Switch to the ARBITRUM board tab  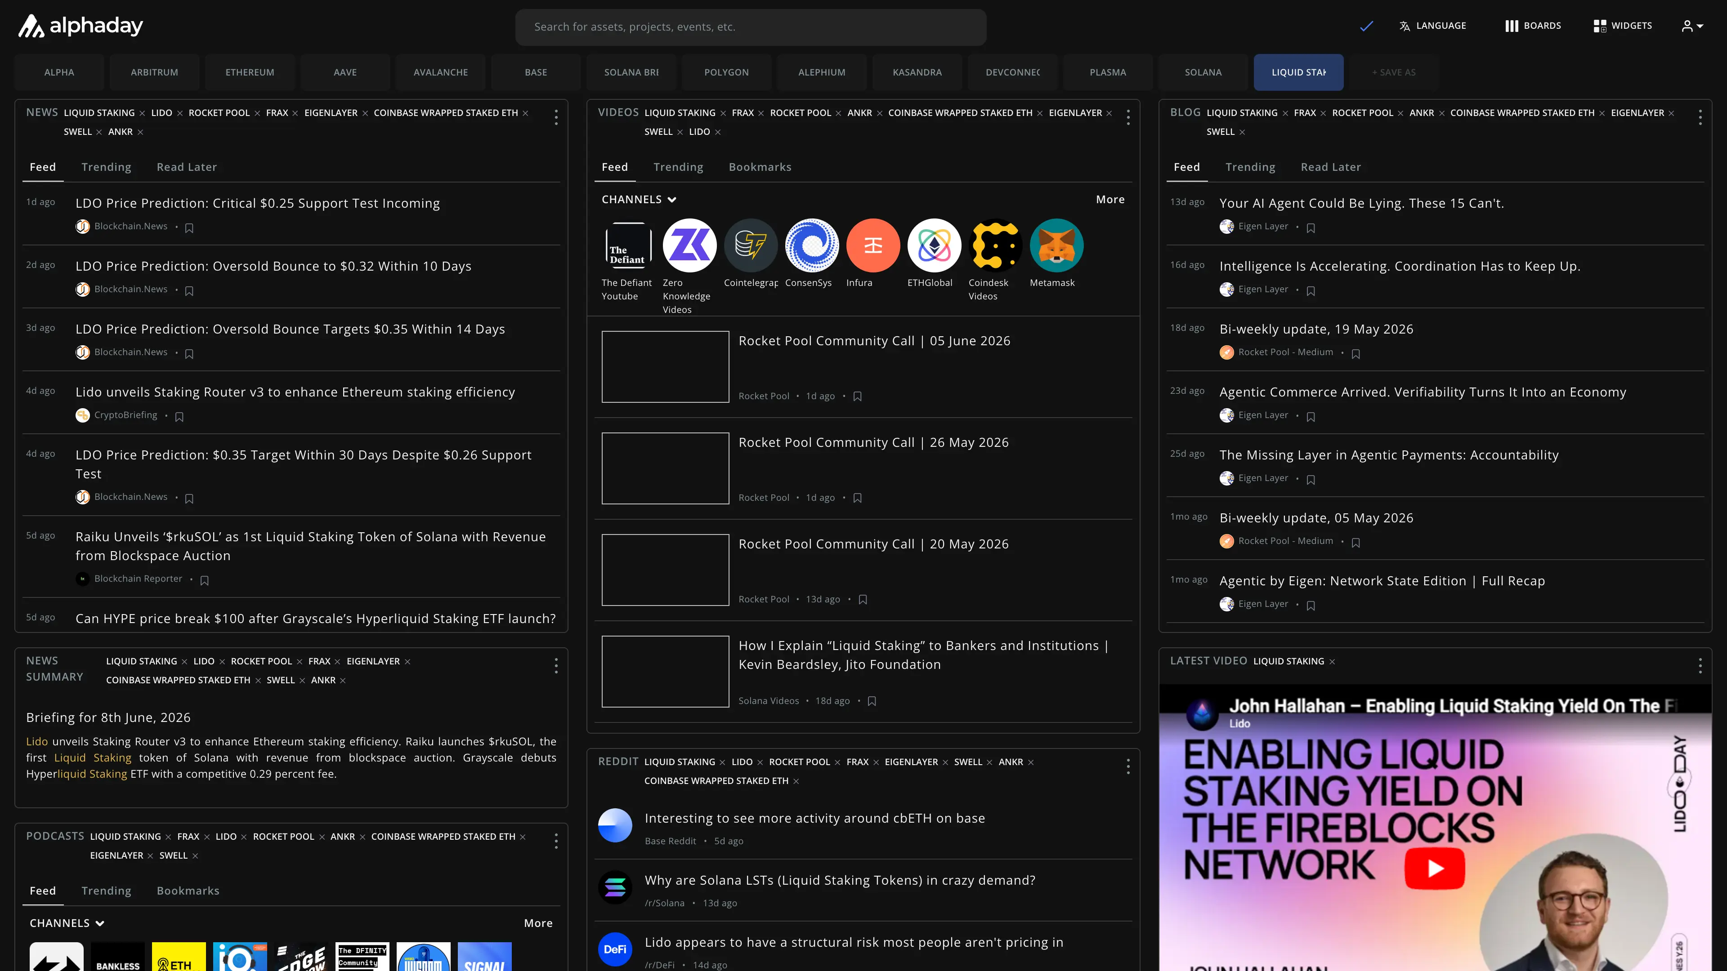(x=155, y=72)
